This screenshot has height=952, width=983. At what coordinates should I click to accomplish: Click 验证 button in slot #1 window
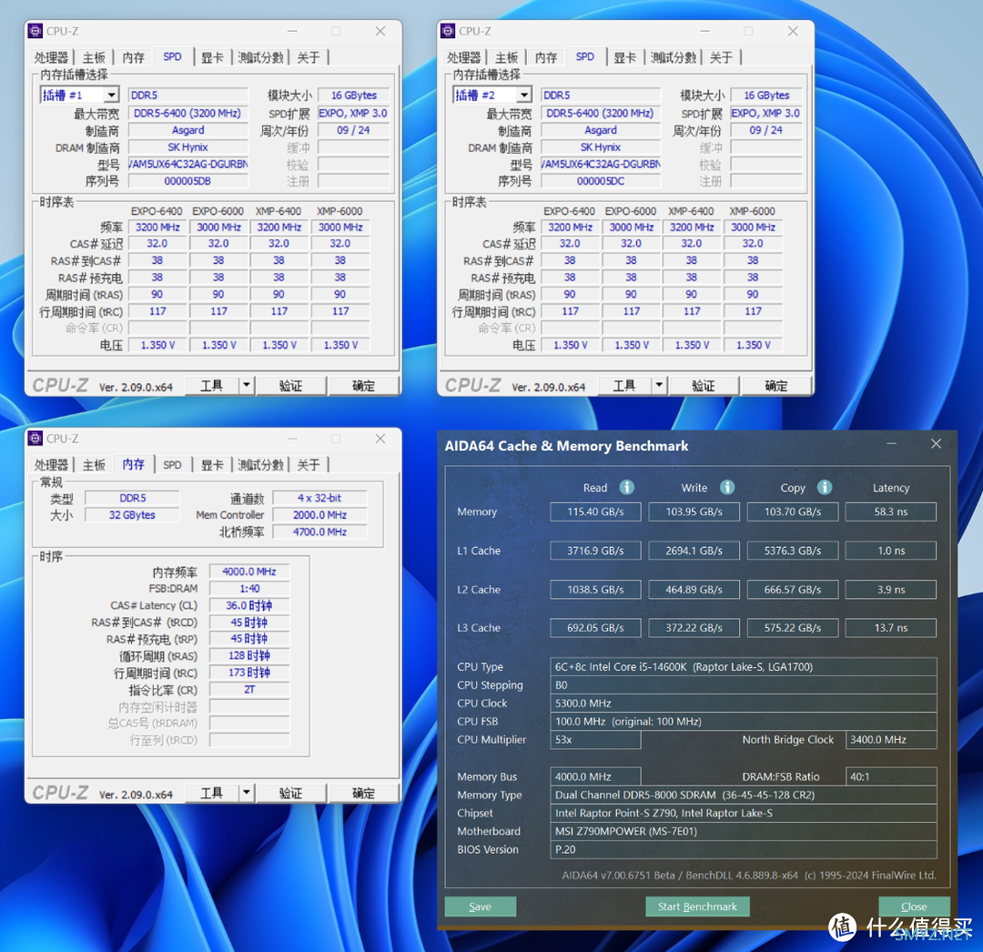[x=291, y=385]
